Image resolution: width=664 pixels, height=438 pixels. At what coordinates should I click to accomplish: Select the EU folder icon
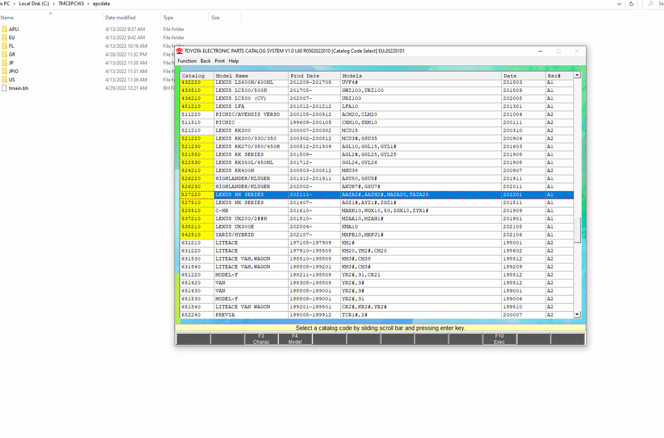4,38
